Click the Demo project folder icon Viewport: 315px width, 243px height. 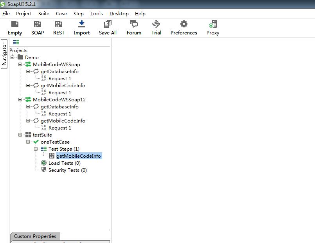click(20, 57)
